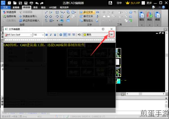
Task: Switch to 高级 tab
Action: [x=35, y=7]
